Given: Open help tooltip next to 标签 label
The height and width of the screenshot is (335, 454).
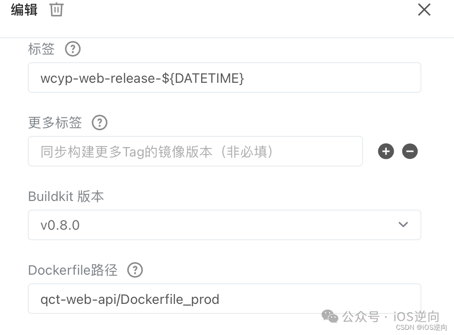Looking at the screenshot, I should pyautogui.click(x=73, y=49).
